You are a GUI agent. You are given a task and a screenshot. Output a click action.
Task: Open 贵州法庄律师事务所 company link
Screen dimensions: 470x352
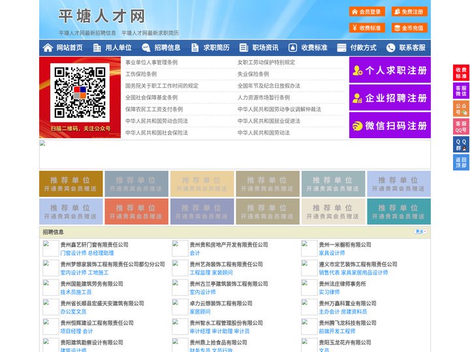pyautogui.click(x=342, y=284)
